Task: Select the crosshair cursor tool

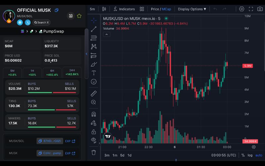Action: tap(94, 20)
